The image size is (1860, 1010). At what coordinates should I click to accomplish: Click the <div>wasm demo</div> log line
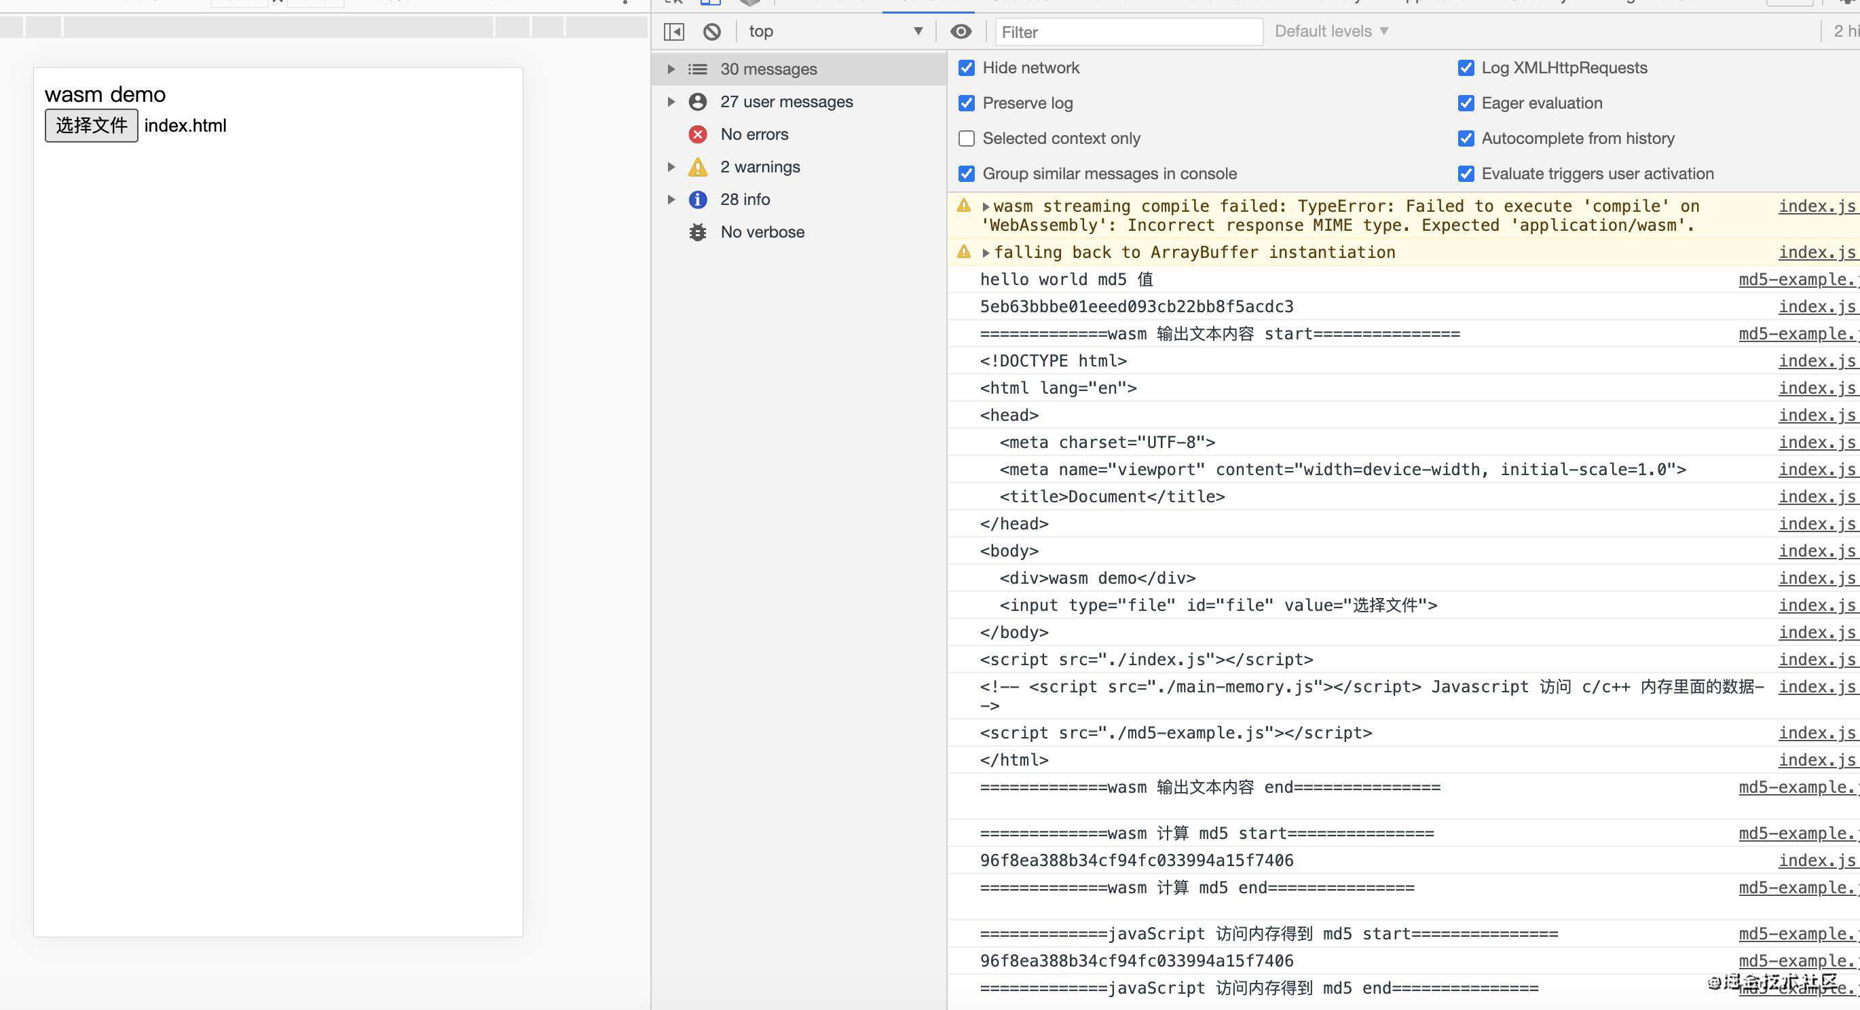pyautogui.click(x=1098, y=578)
